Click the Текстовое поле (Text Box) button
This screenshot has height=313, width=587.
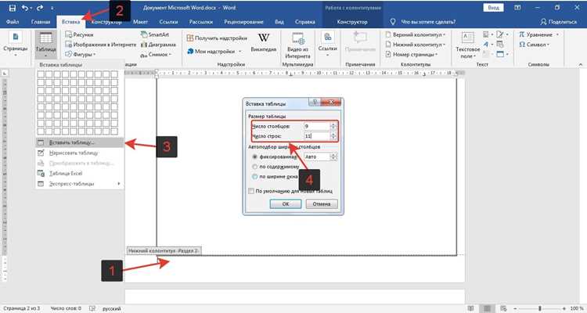(x=467, y=45)
